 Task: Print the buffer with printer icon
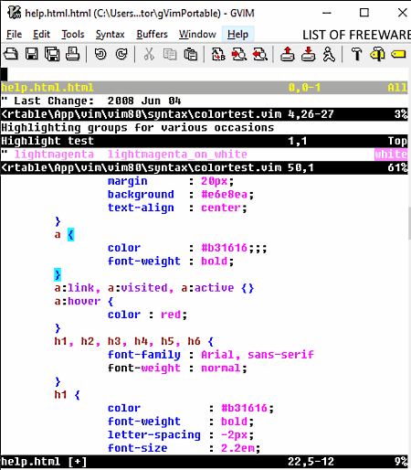click(73, 55)
